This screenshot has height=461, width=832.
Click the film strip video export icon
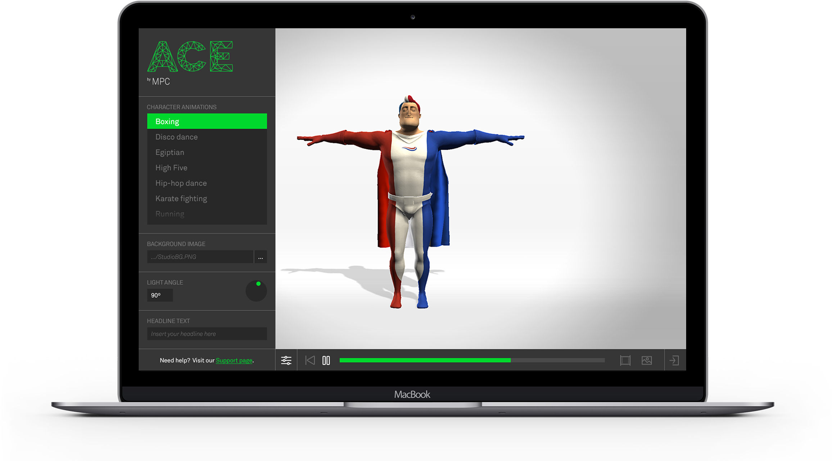click(625, 360)
